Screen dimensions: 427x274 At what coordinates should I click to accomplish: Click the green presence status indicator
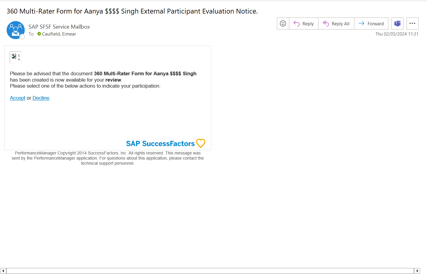point(39,34)
